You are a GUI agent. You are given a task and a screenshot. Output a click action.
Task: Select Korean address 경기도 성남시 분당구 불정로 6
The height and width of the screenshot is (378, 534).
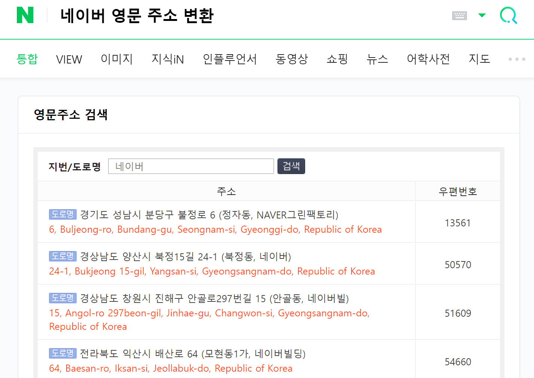click(x=209, y=215)
